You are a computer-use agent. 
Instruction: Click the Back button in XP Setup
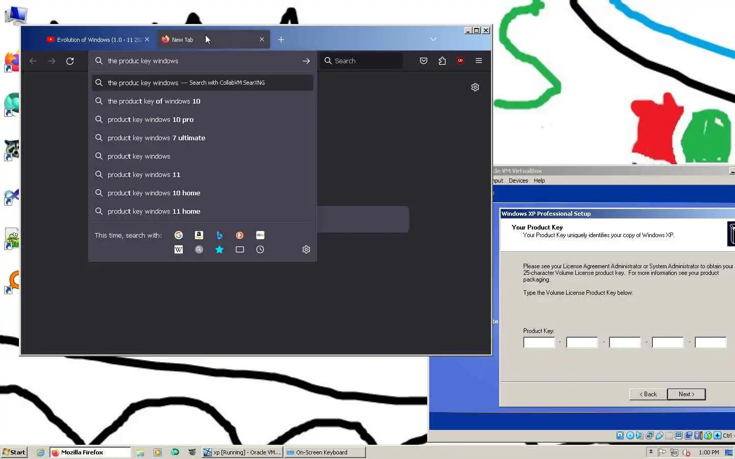pyautogui.click(x=648, y=394)
